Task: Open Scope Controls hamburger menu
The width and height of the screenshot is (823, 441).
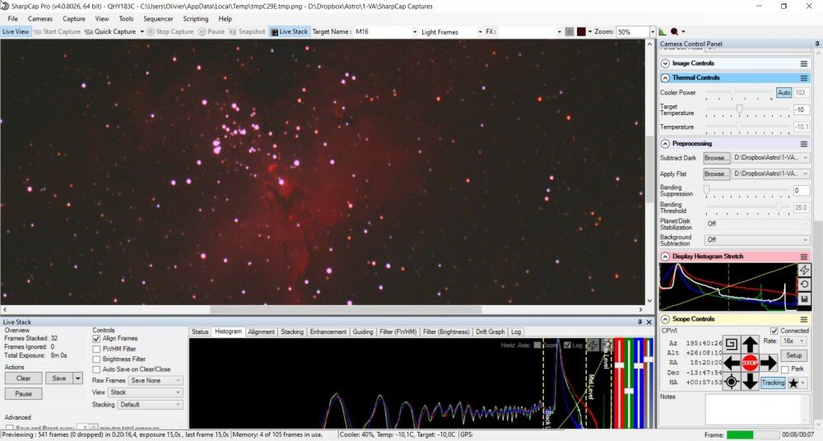Action: coord(803,319)
